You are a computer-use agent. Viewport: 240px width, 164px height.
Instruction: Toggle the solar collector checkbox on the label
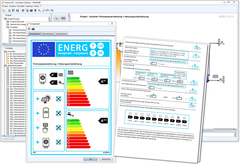pyautogui.click(x=58, y=99)
